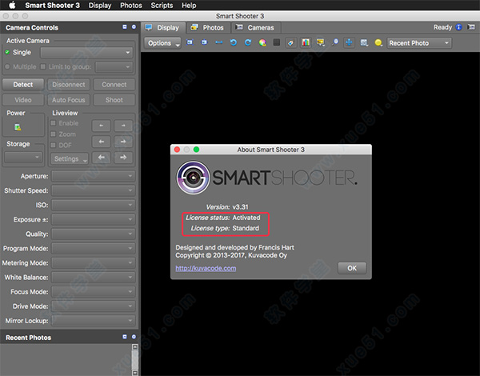Click the horizontal fit-width arrow icon

pyautogui.click(x=219, y=42)
